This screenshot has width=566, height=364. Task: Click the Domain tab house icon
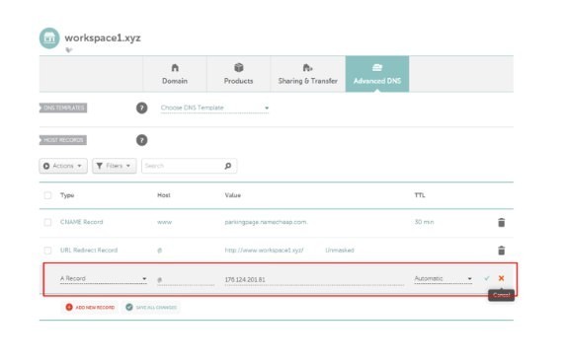[175, 67]
